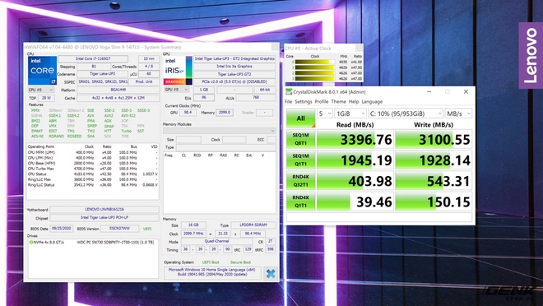Select the WDC PC SN730 drive entry
The image size is (543, 306).
tap(93, 243)
